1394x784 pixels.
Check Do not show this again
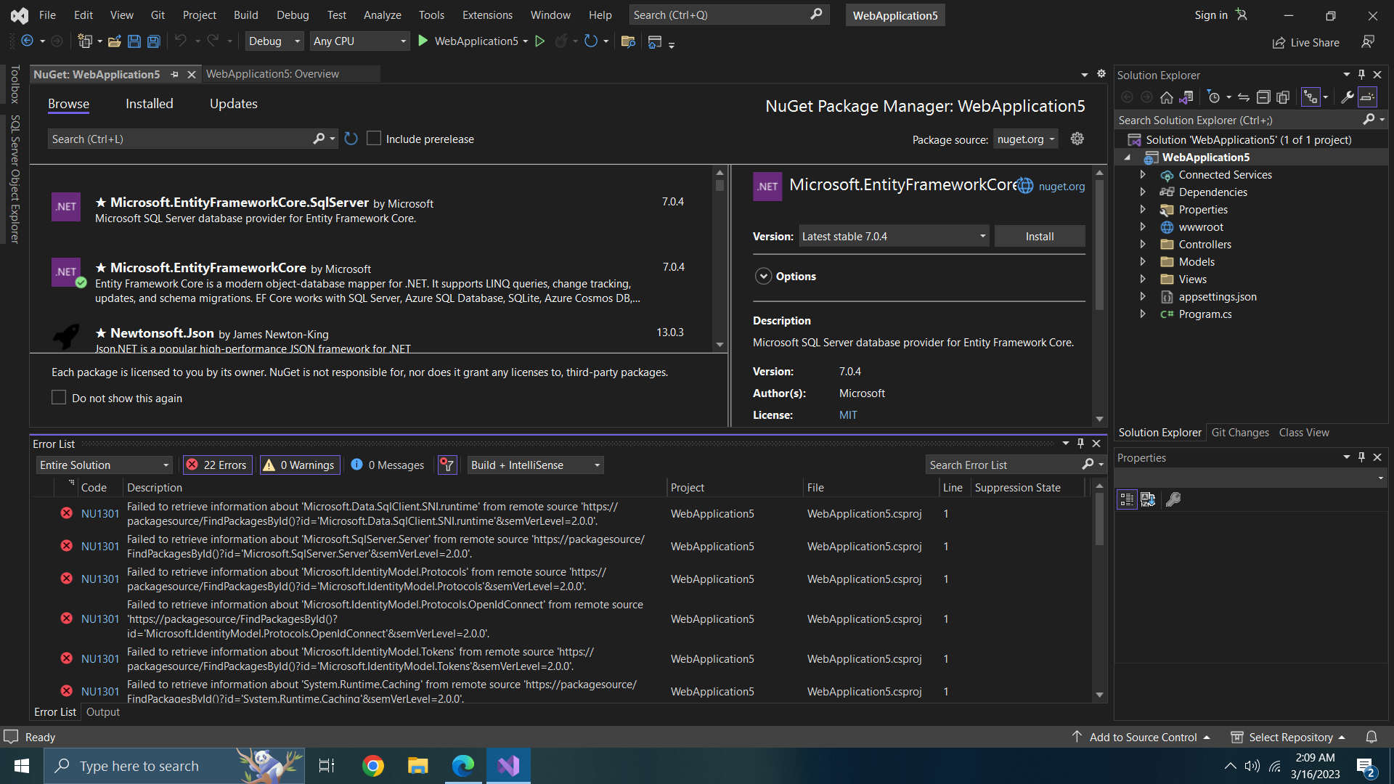pyautogui.click(x=59, y=398)
